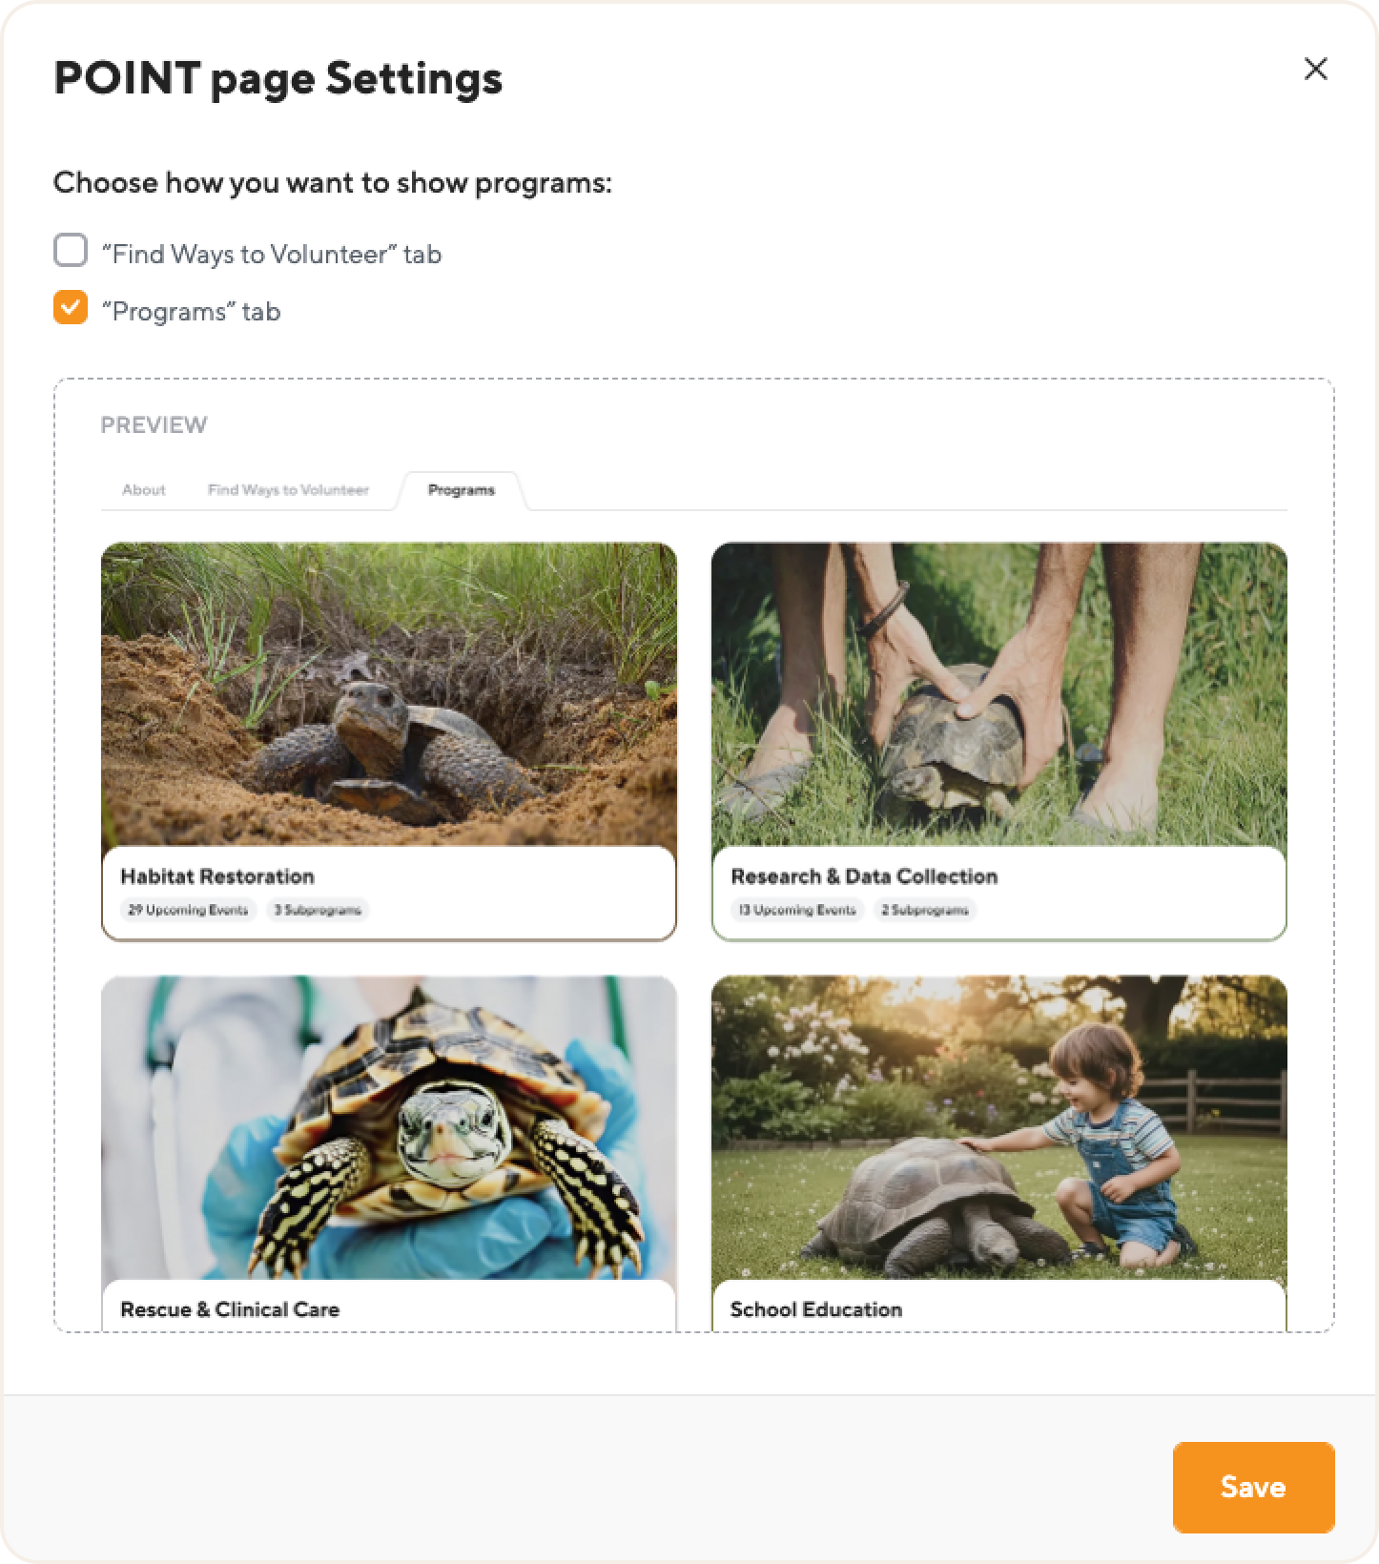Click the 2 Subprograms badge

[925, 910]
